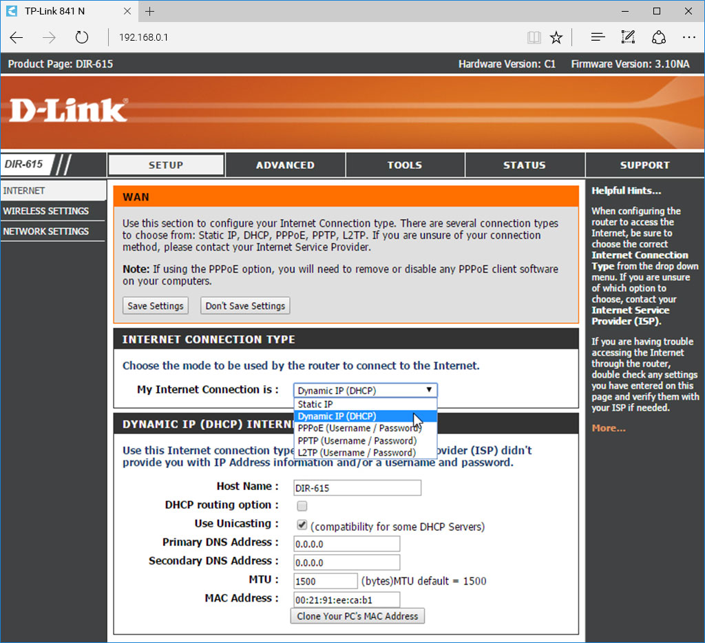Open the More... helpful hints link
705x643 pixels.
click(x=609, y=429)
